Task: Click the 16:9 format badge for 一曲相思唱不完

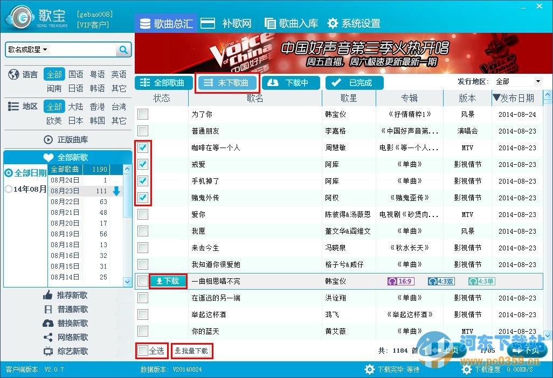Action: 400,281
